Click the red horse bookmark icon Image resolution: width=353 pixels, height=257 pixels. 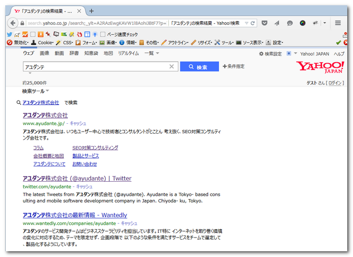79,34
